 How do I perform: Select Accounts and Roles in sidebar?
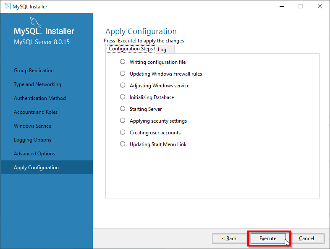tap(36, 112)
